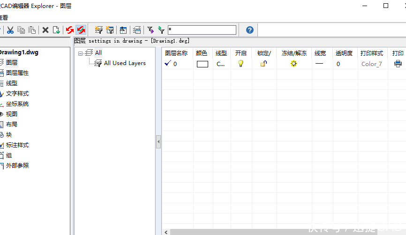Click the Cut scissors icon
406x235 pixels.
pos(10,30)
